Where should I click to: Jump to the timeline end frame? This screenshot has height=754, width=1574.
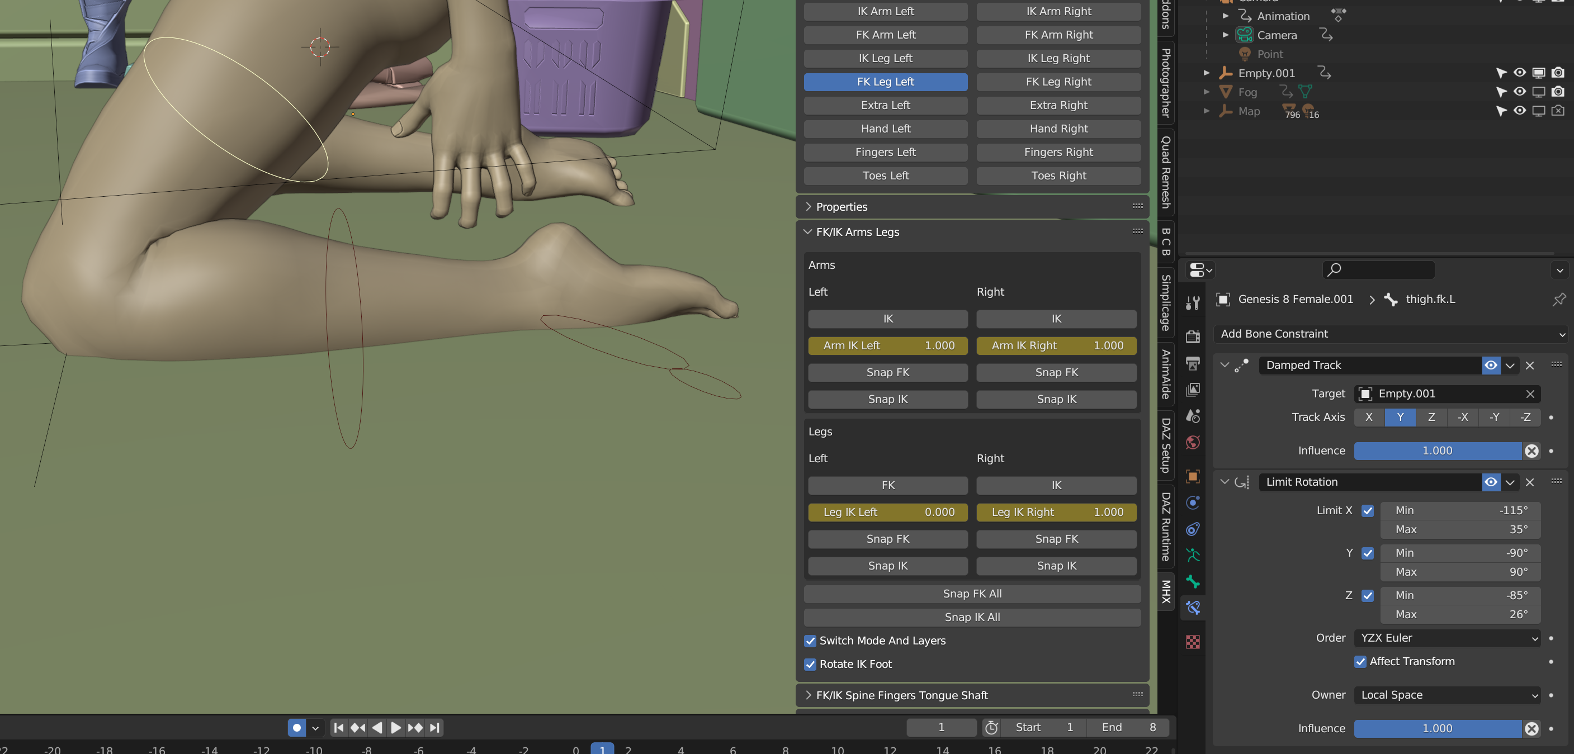[x=434, y=728]
